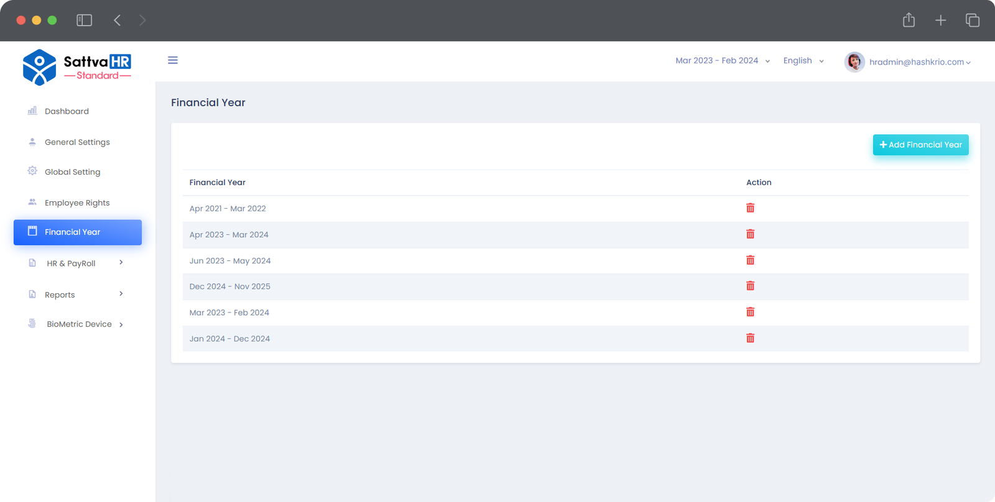Open Employee Rights from the sidebar
Screen dimensions: 995x502
click(x=77, y=203)
